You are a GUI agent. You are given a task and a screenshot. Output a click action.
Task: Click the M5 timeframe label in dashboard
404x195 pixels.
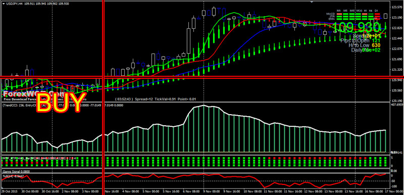click(x=345, y=11)
